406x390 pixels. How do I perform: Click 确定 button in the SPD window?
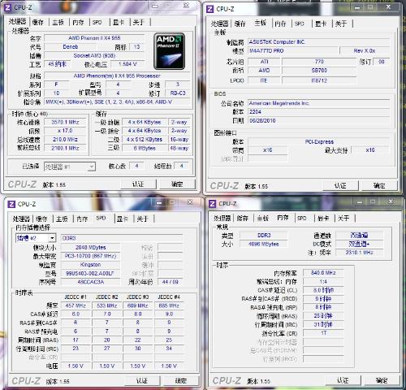(x=181, y=381)
